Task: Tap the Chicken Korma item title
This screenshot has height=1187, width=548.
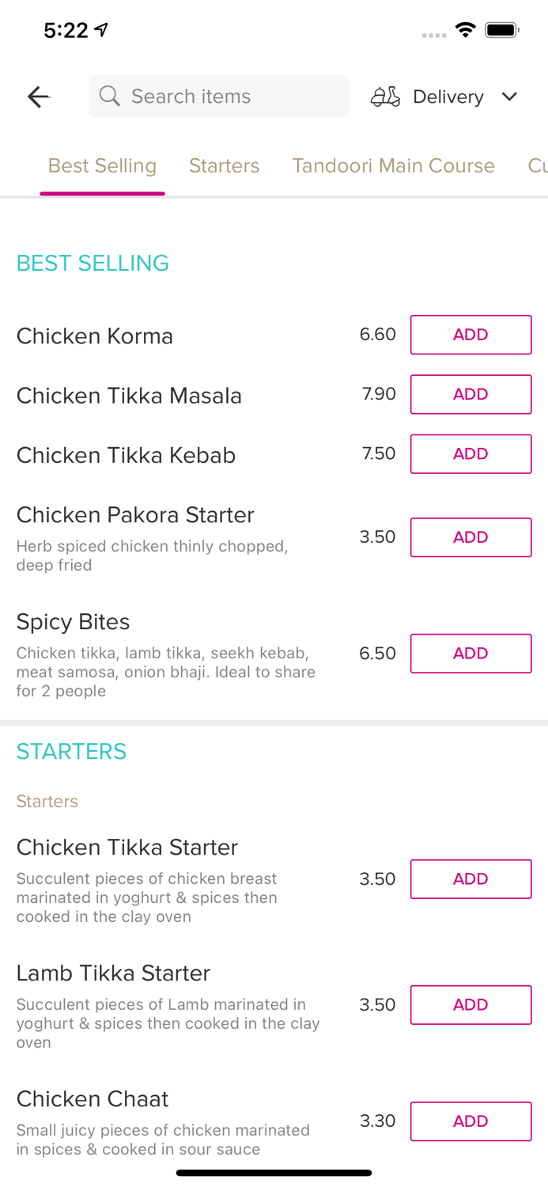Action: [x=95, y=336]
